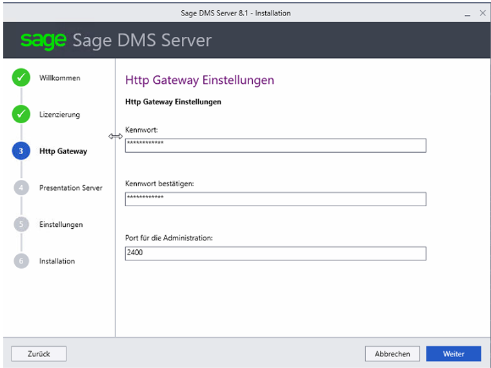Select the Willkommen step label
The image size is (491, 368).
pyautogui.click(x=59, y=78)
